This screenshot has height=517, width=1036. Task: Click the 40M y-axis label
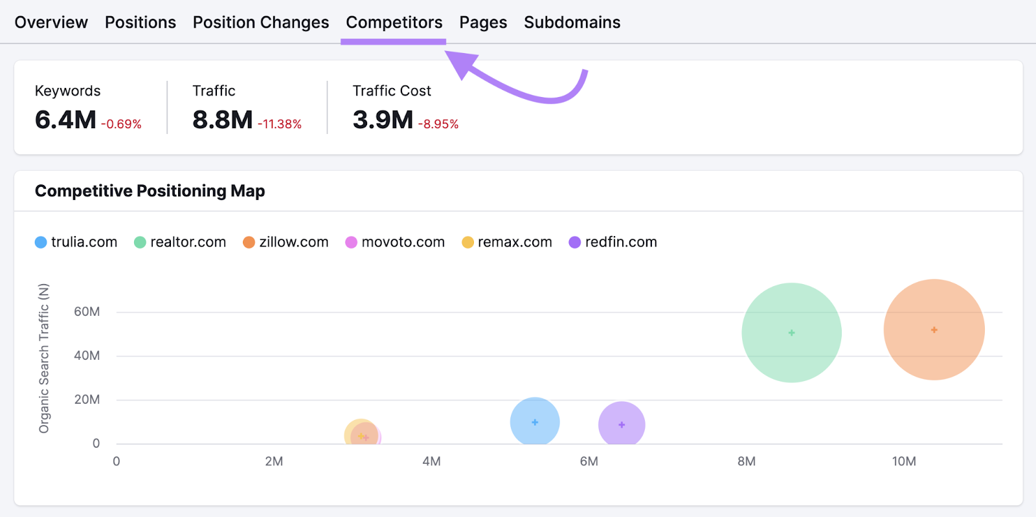(x=87, y=356)
